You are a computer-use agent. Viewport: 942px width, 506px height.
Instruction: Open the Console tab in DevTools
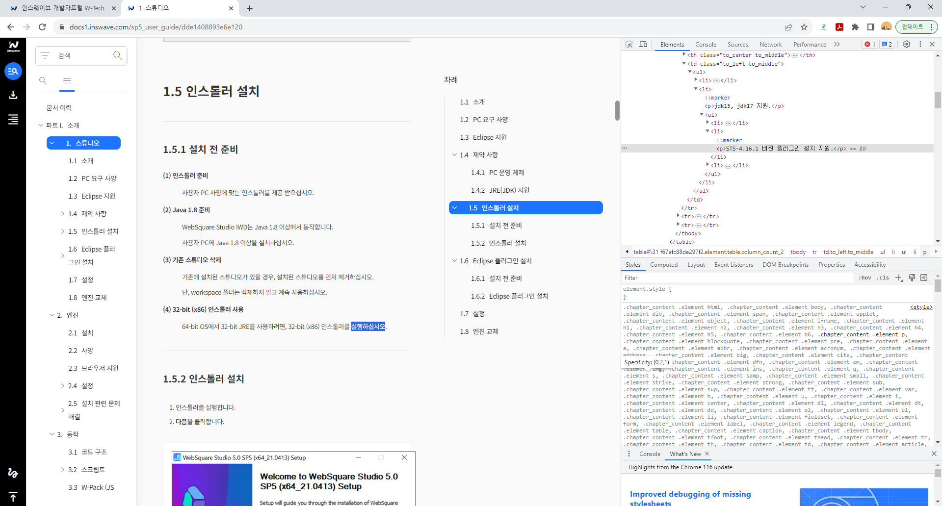click(706, 44)
